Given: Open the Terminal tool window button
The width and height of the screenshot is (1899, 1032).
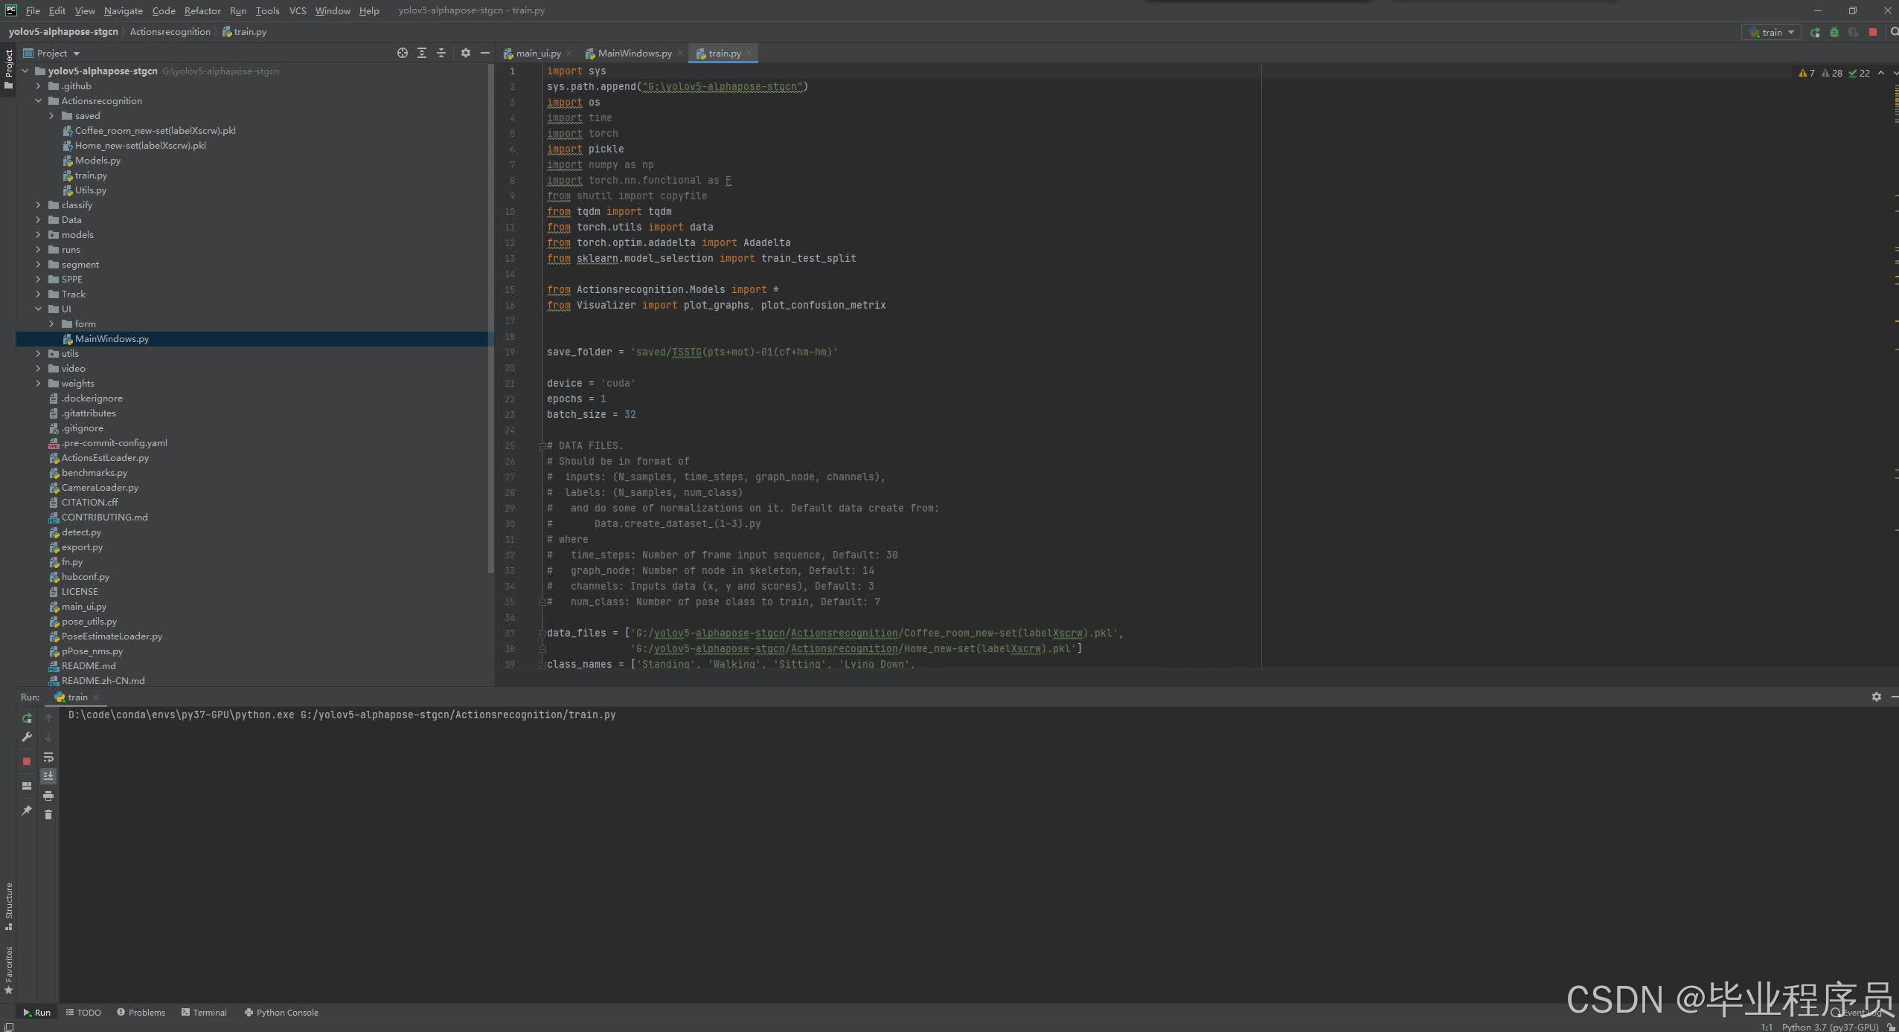Looking at the screenshot, I should coord(204,1013).
